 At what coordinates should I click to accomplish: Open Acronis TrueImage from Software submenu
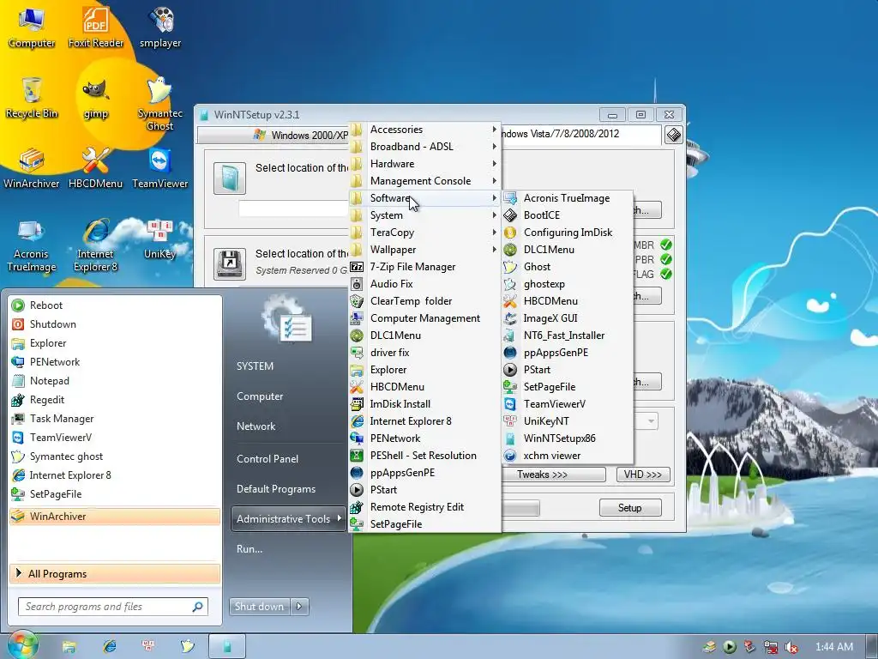(x=567, y=198)
